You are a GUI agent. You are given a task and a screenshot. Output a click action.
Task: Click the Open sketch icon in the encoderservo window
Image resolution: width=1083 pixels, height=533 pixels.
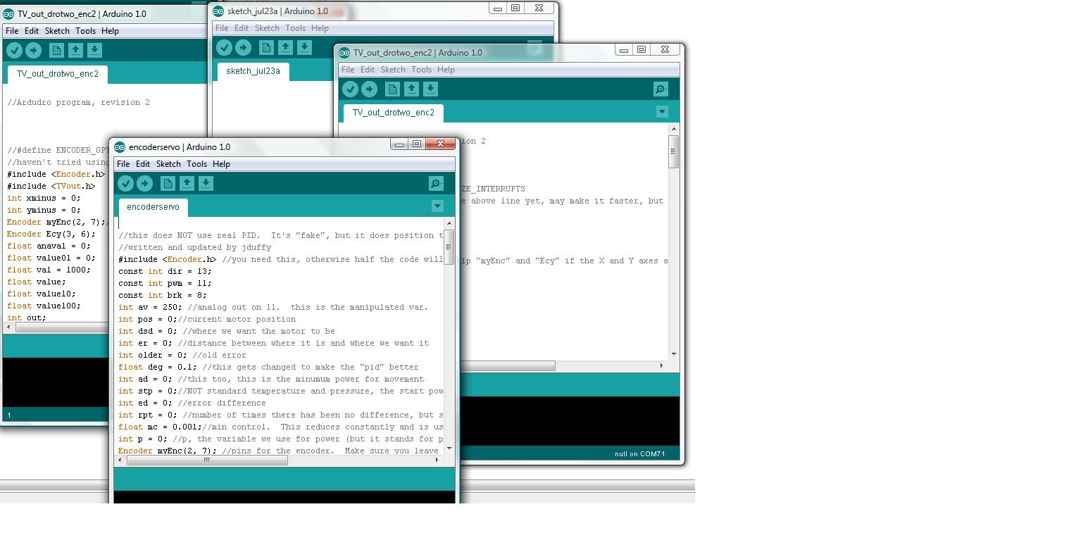[187, 184]
